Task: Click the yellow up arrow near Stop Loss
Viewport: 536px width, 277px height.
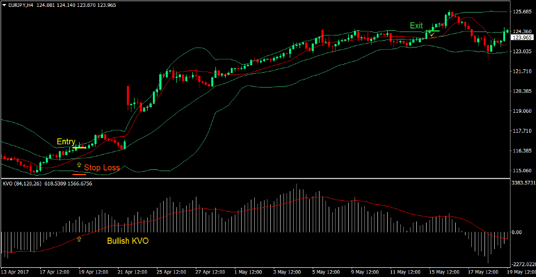Action: coord(79,165)
